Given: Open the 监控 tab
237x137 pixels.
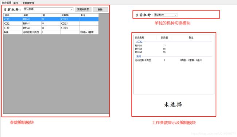Looking at the screenshot, I should click(16, 3).
